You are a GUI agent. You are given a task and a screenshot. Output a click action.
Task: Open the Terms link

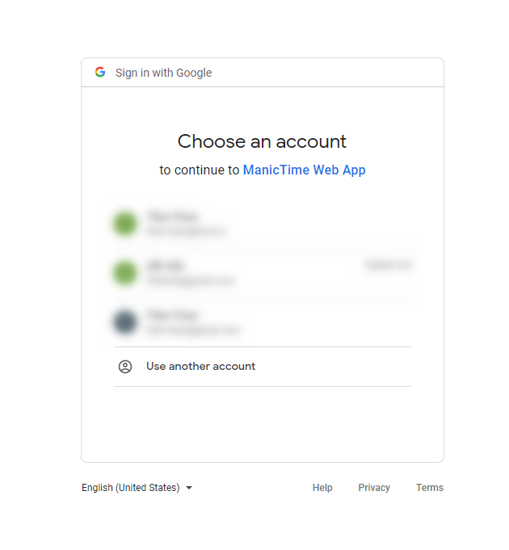tap(430, 488)
